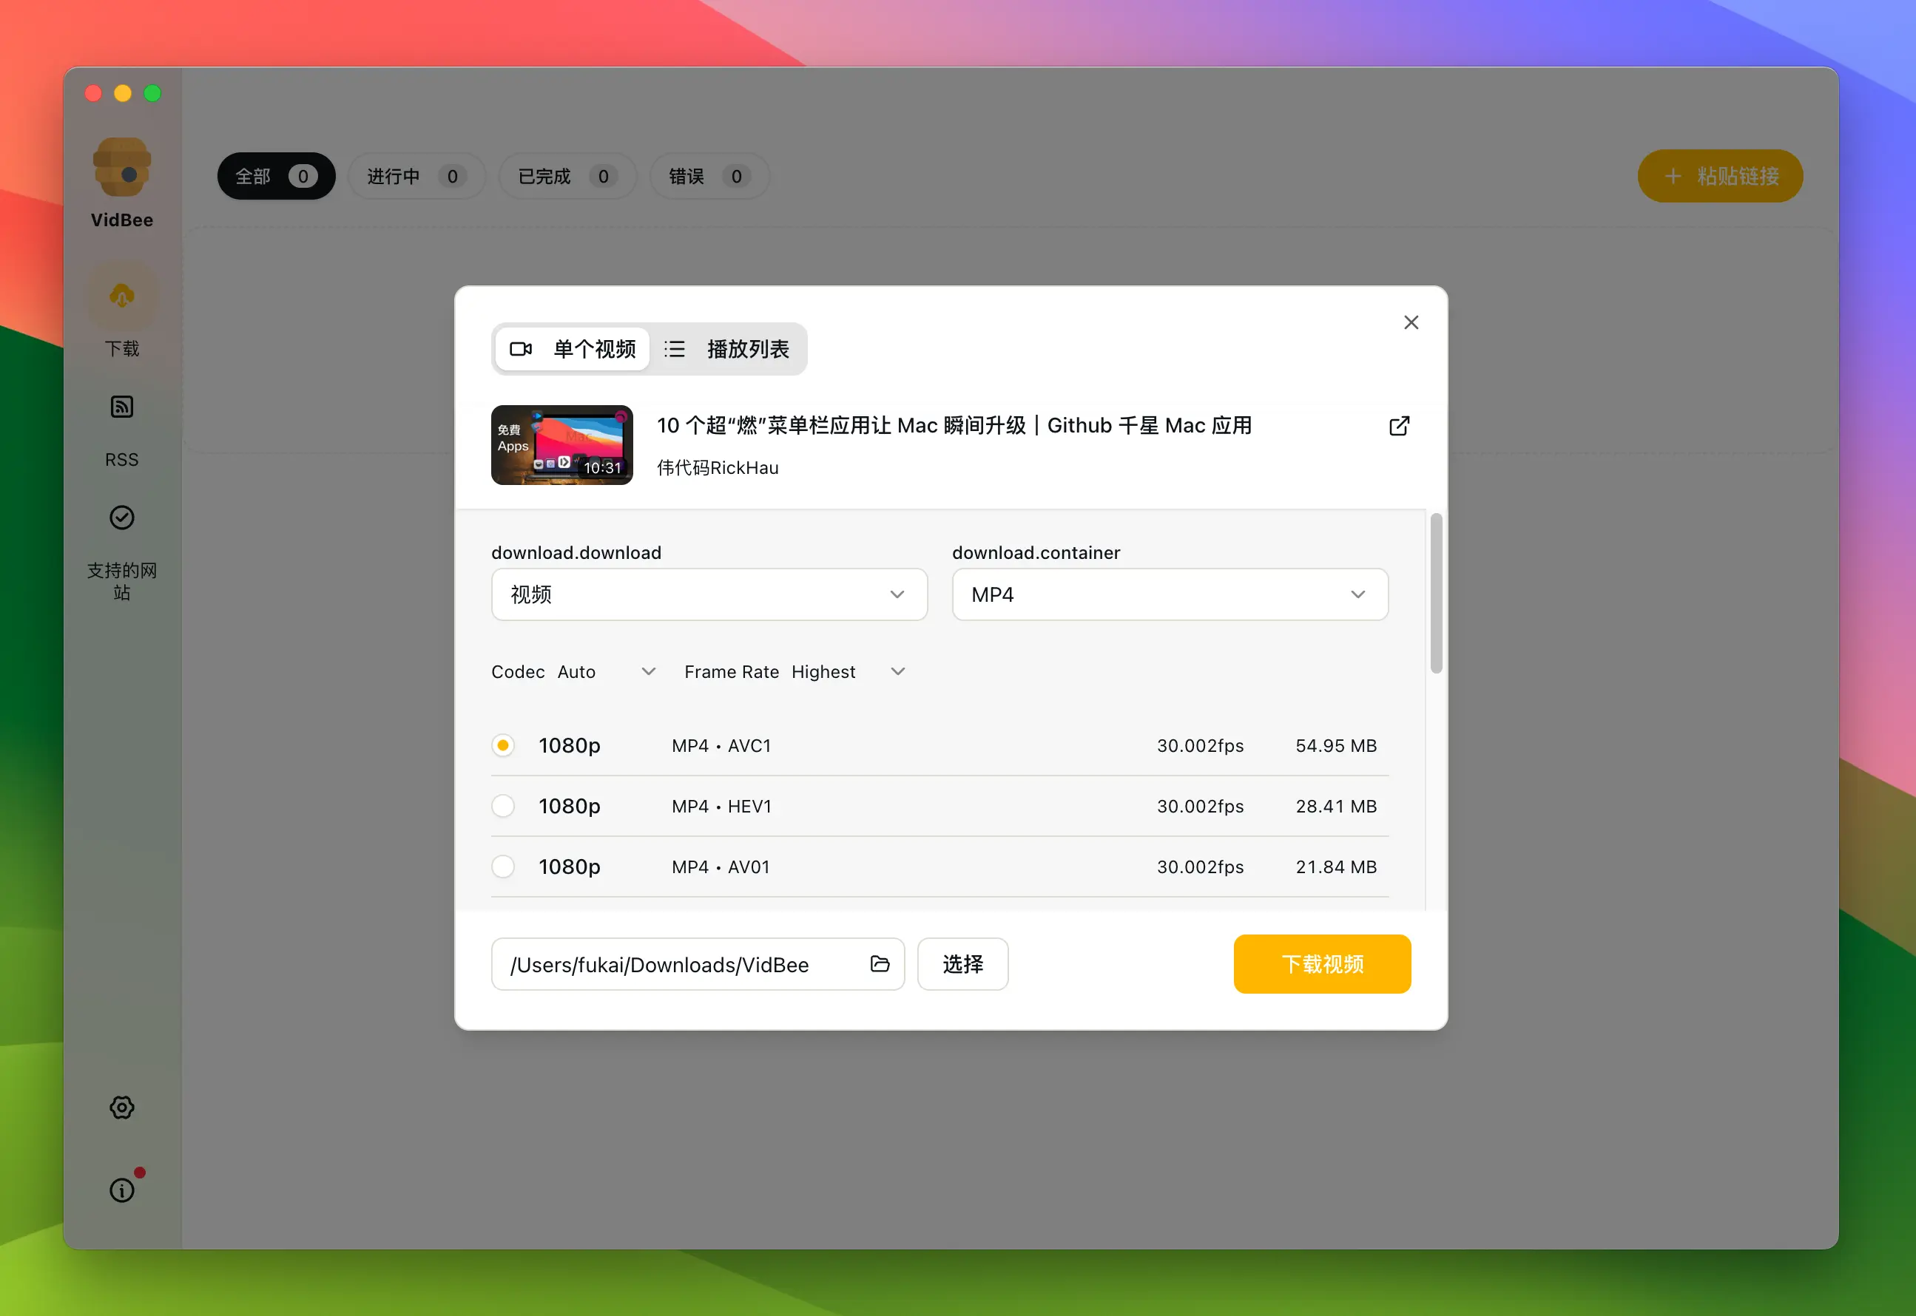The height and width of the screenshot is (1316, 1916).
Task: Select 1080p MP4 AVC1 format option
Action: [502, 745]
